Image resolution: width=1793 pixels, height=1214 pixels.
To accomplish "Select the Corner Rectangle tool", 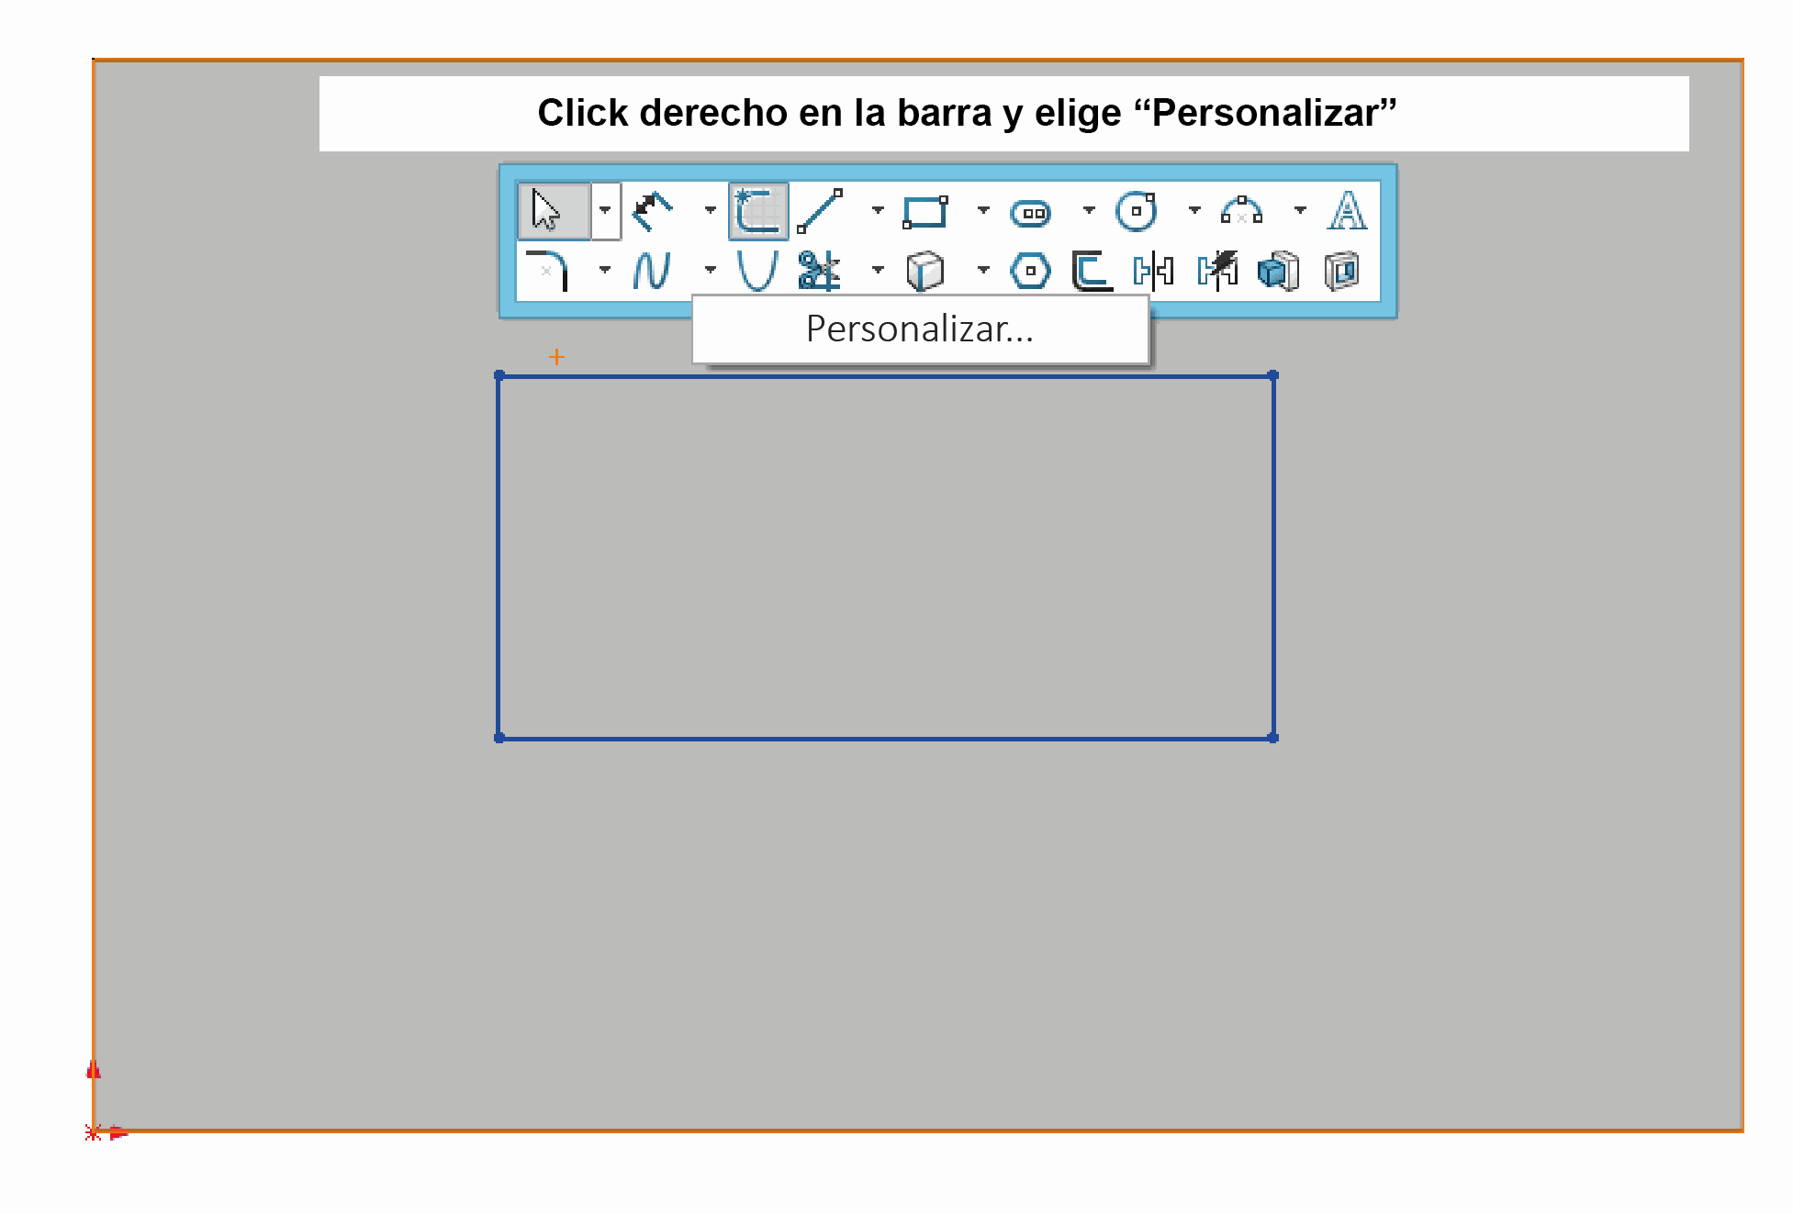I will coord(925,212).
